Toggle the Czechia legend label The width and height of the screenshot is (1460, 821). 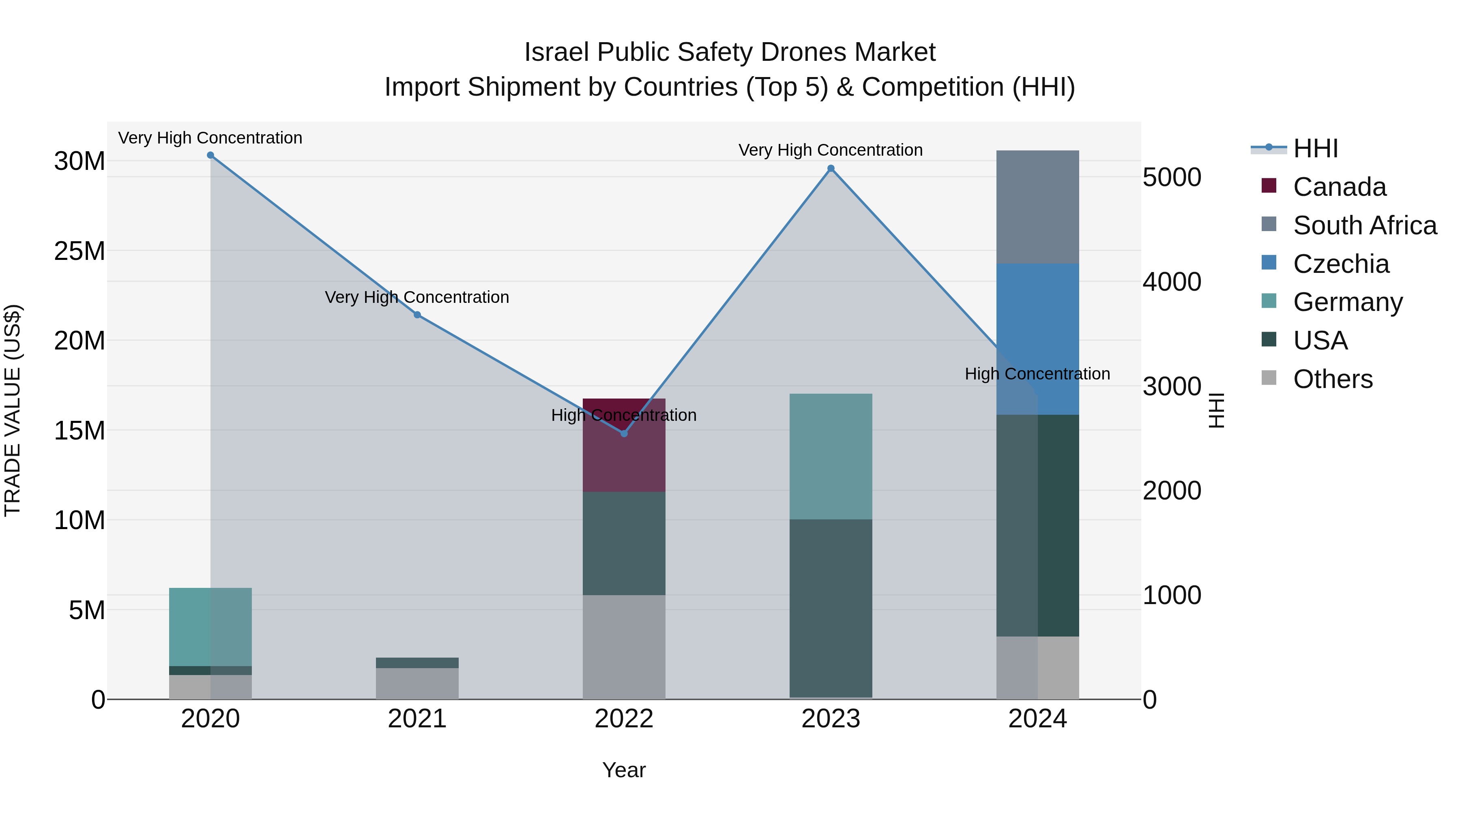pyautogui.click(x=1342, y=264)
